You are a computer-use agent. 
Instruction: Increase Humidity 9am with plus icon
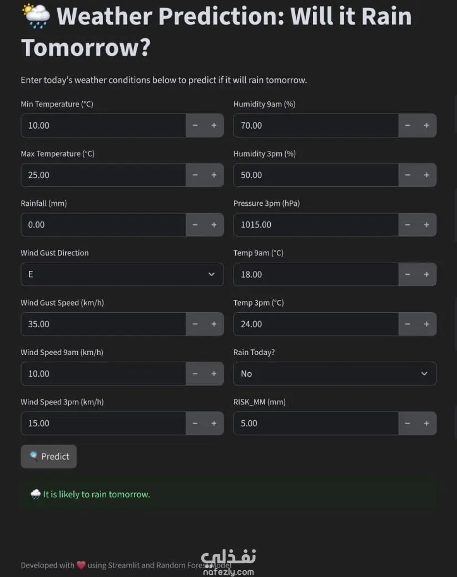click(x=426, y=126)
